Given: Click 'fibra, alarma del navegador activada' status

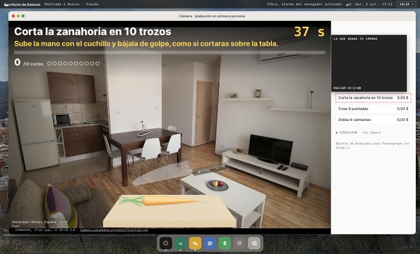Looking at the screenshot, I should pos(304,4).
